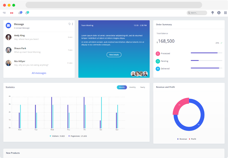This screenshot has height=158, width=228.
Task: Select the Weekly statistics tab
Action: (122, 87)
